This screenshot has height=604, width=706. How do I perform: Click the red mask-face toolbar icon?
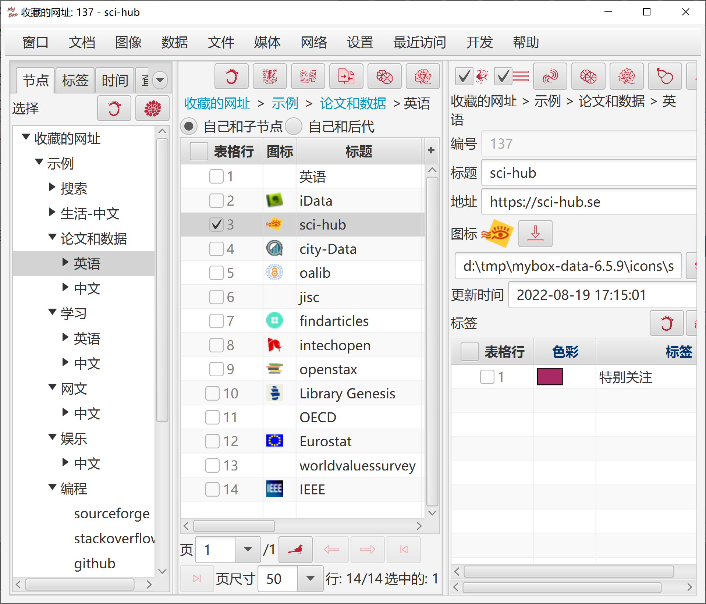[270, 77]
